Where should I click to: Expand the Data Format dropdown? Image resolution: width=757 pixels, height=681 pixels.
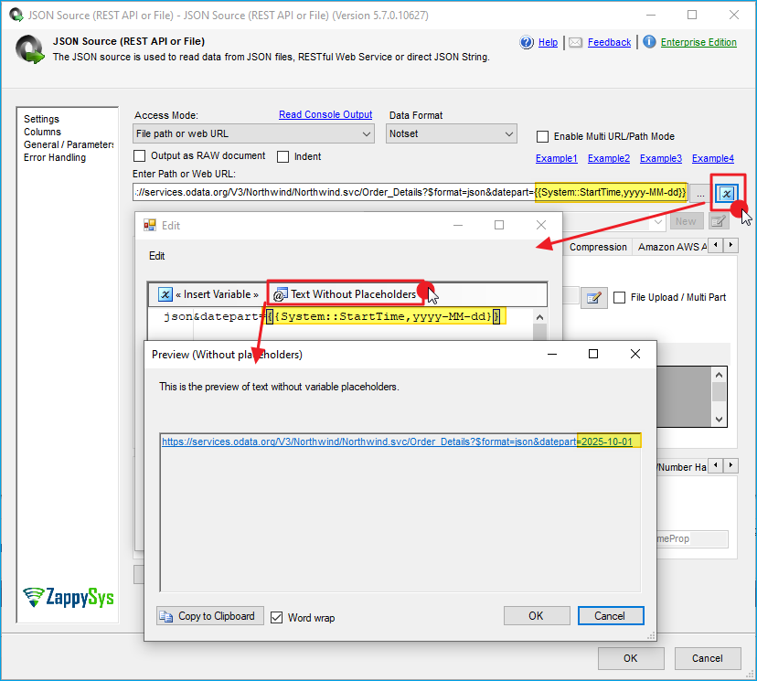point(452,133)
